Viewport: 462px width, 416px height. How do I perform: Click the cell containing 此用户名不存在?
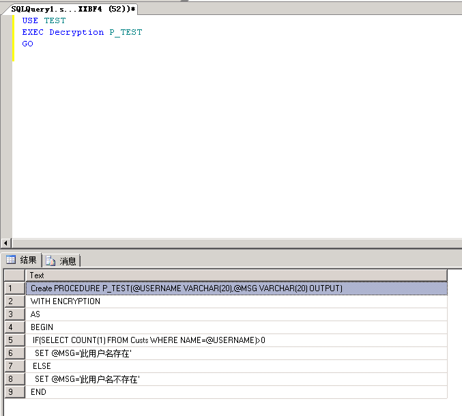click(237, 379)
